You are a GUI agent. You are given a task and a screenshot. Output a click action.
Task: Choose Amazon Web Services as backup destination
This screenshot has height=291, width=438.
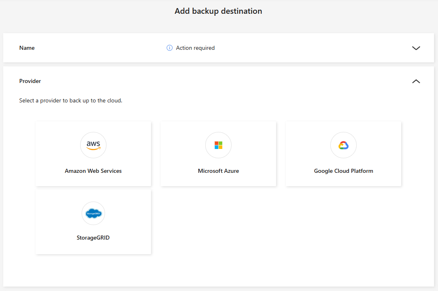coord(93,154)
